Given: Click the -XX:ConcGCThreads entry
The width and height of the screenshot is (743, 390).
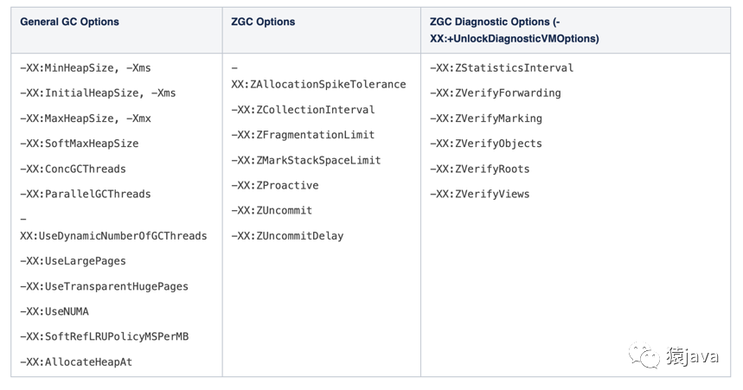Looking at the screenshot, I should (x=73, y=169).
